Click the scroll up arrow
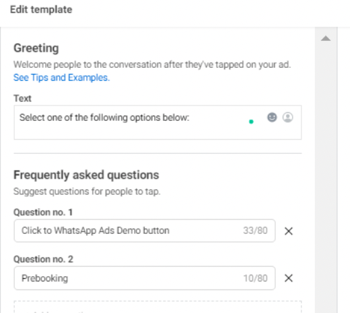This screenshot has width=350, height=313. pyautogui.click(x=326, y=38)
